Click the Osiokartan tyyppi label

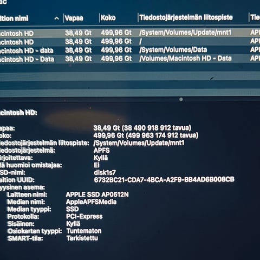35,231
